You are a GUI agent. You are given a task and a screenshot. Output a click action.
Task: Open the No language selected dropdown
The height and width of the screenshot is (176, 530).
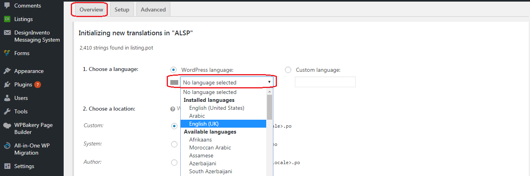coord(226,82)
